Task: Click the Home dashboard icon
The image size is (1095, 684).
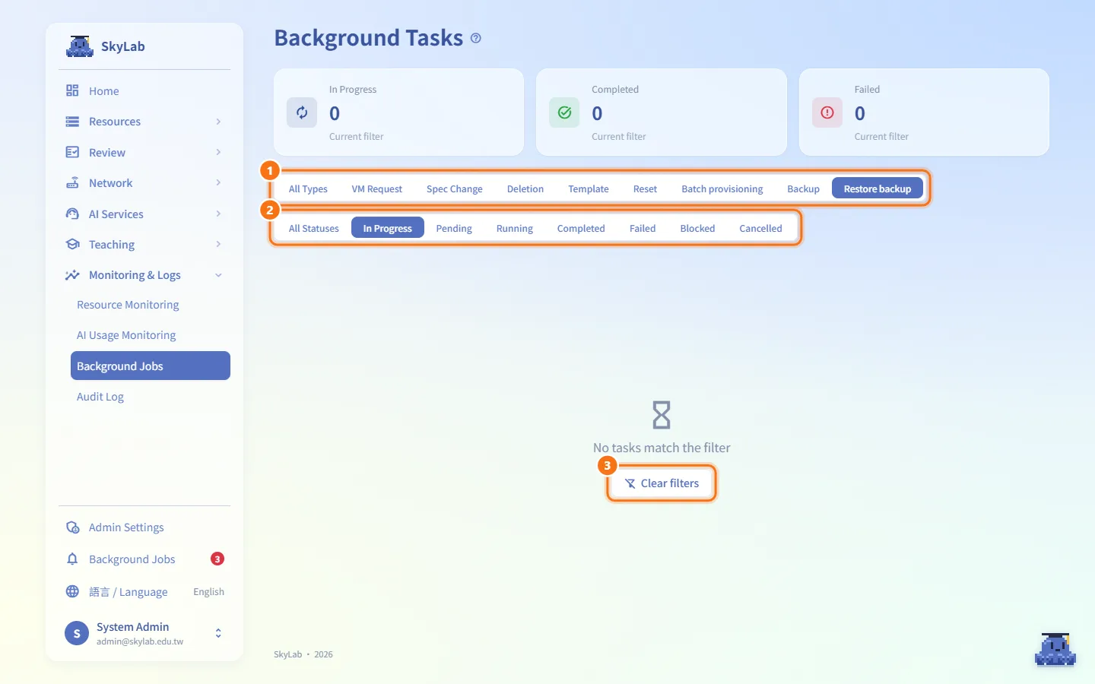Action: [72, 91]
